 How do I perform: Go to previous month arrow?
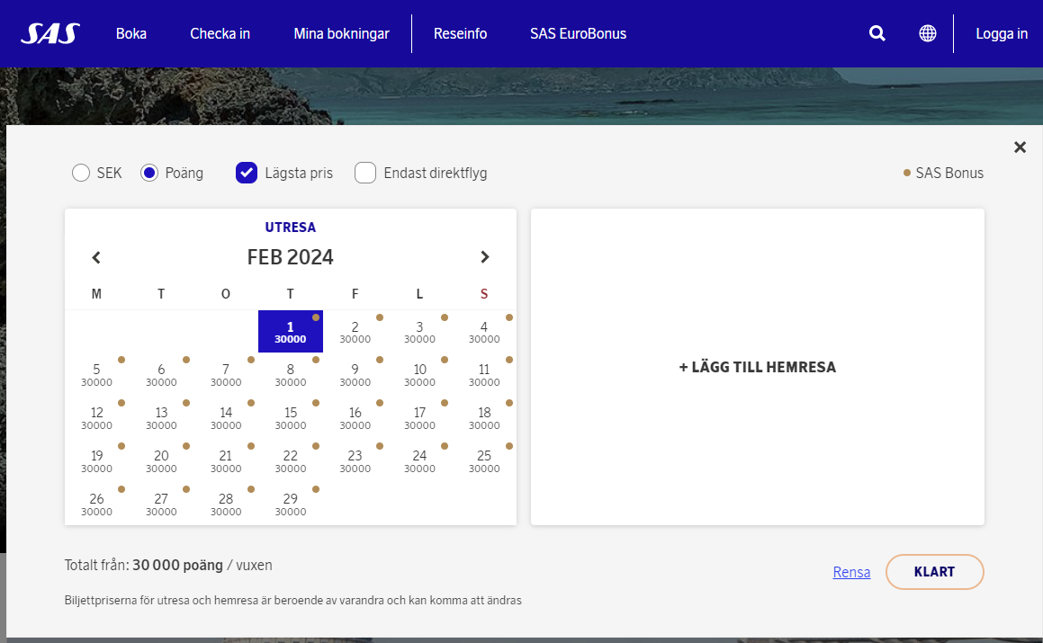pos(96,257)
